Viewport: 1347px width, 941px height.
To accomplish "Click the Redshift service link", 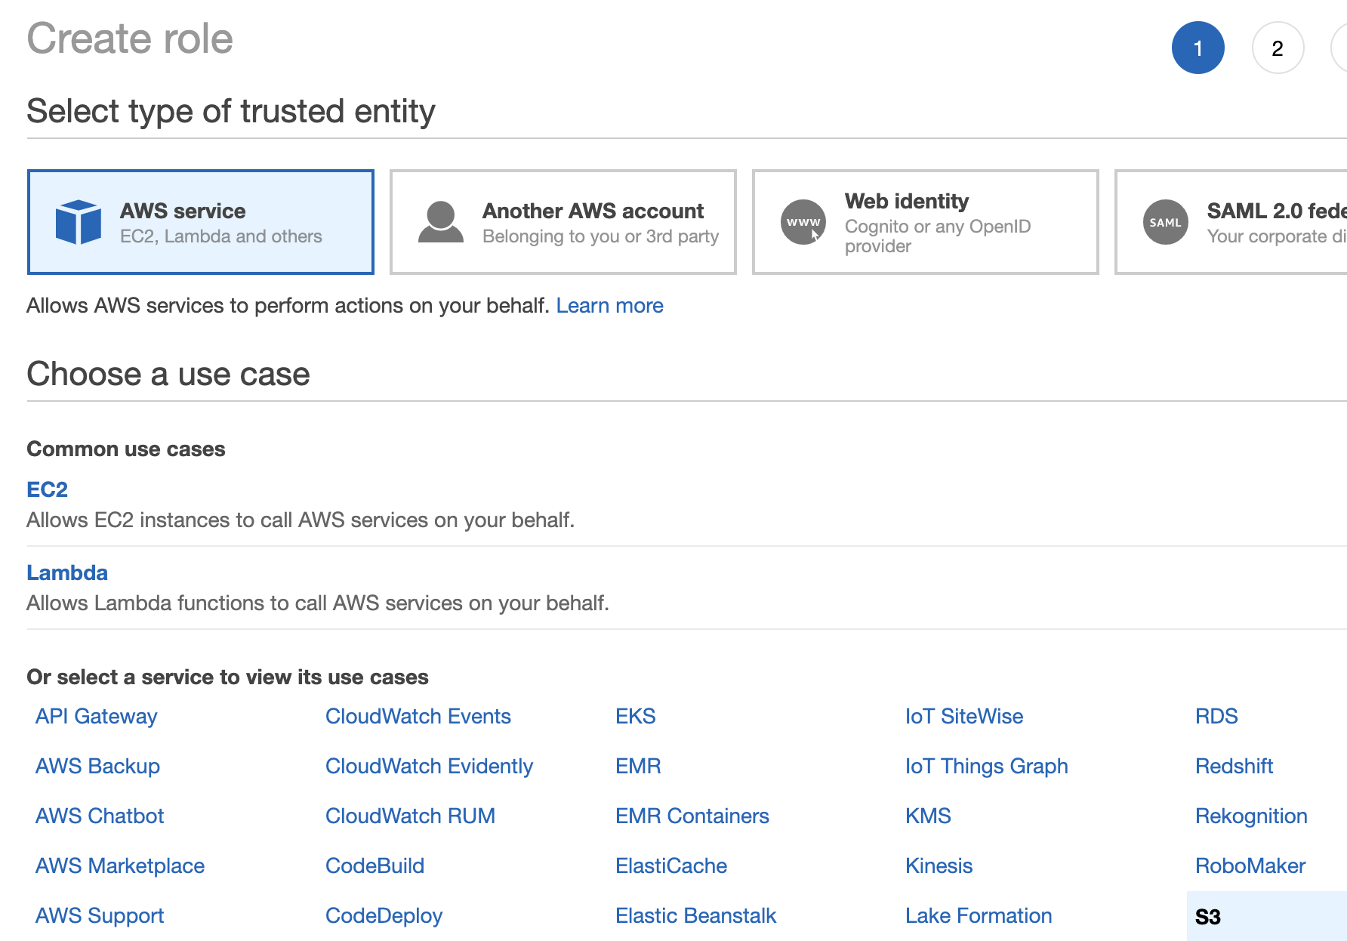I will click(1234, 766).
